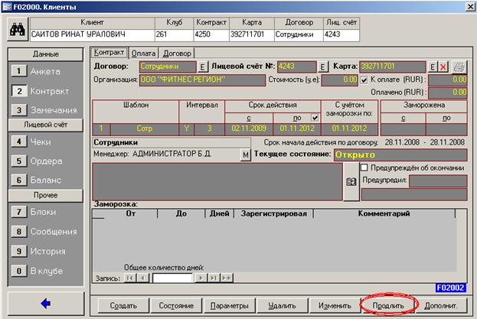Close the F02000 Клиенты window
This screenshot has height=319, width=477.
(470, 7)
